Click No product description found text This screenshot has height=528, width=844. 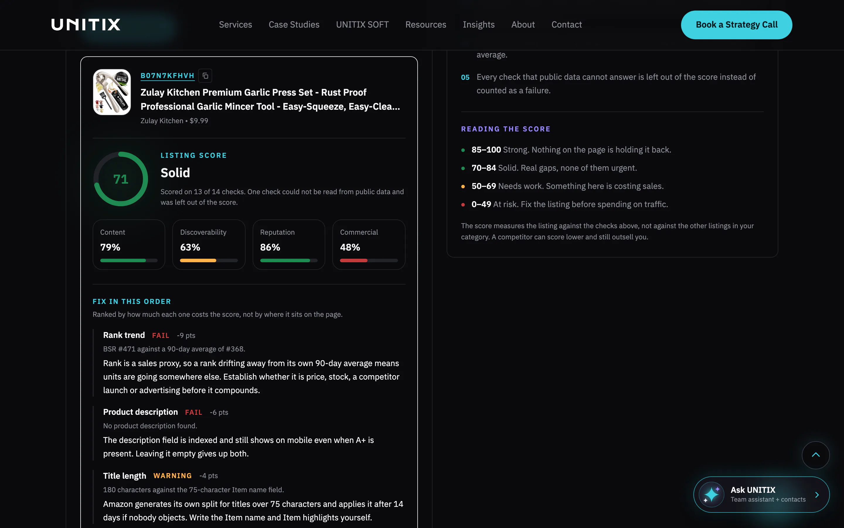tap(150, 426)
